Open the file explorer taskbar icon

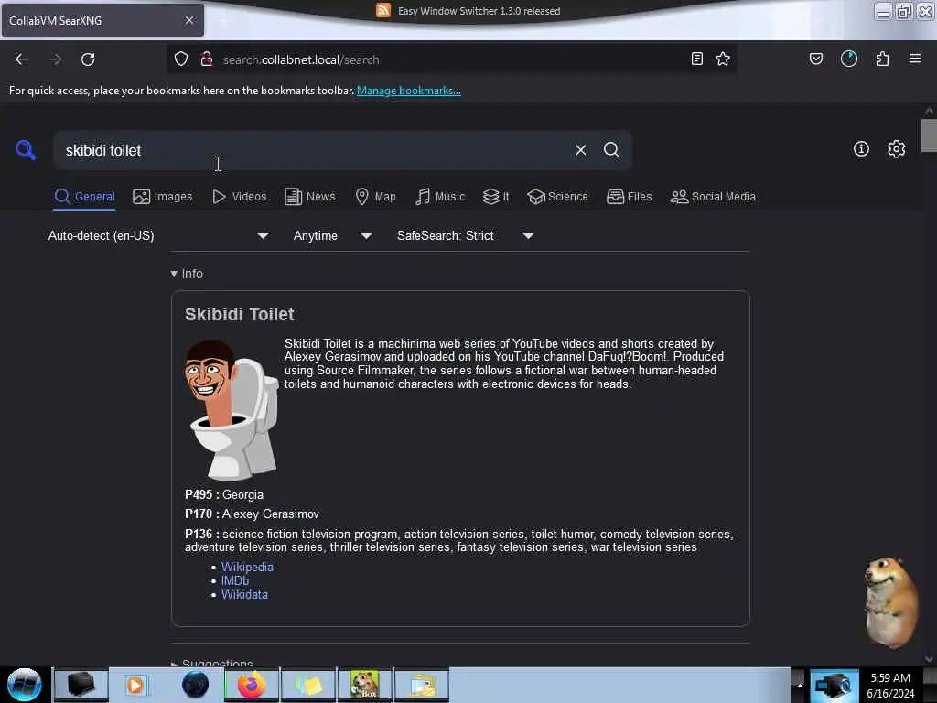(422, 685)
